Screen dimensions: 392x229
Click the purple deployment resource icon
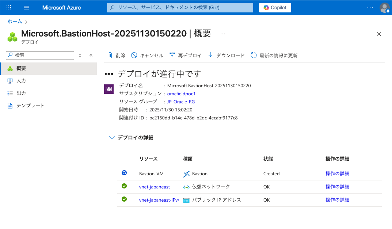pyautogui.click(x=109, y=89)
